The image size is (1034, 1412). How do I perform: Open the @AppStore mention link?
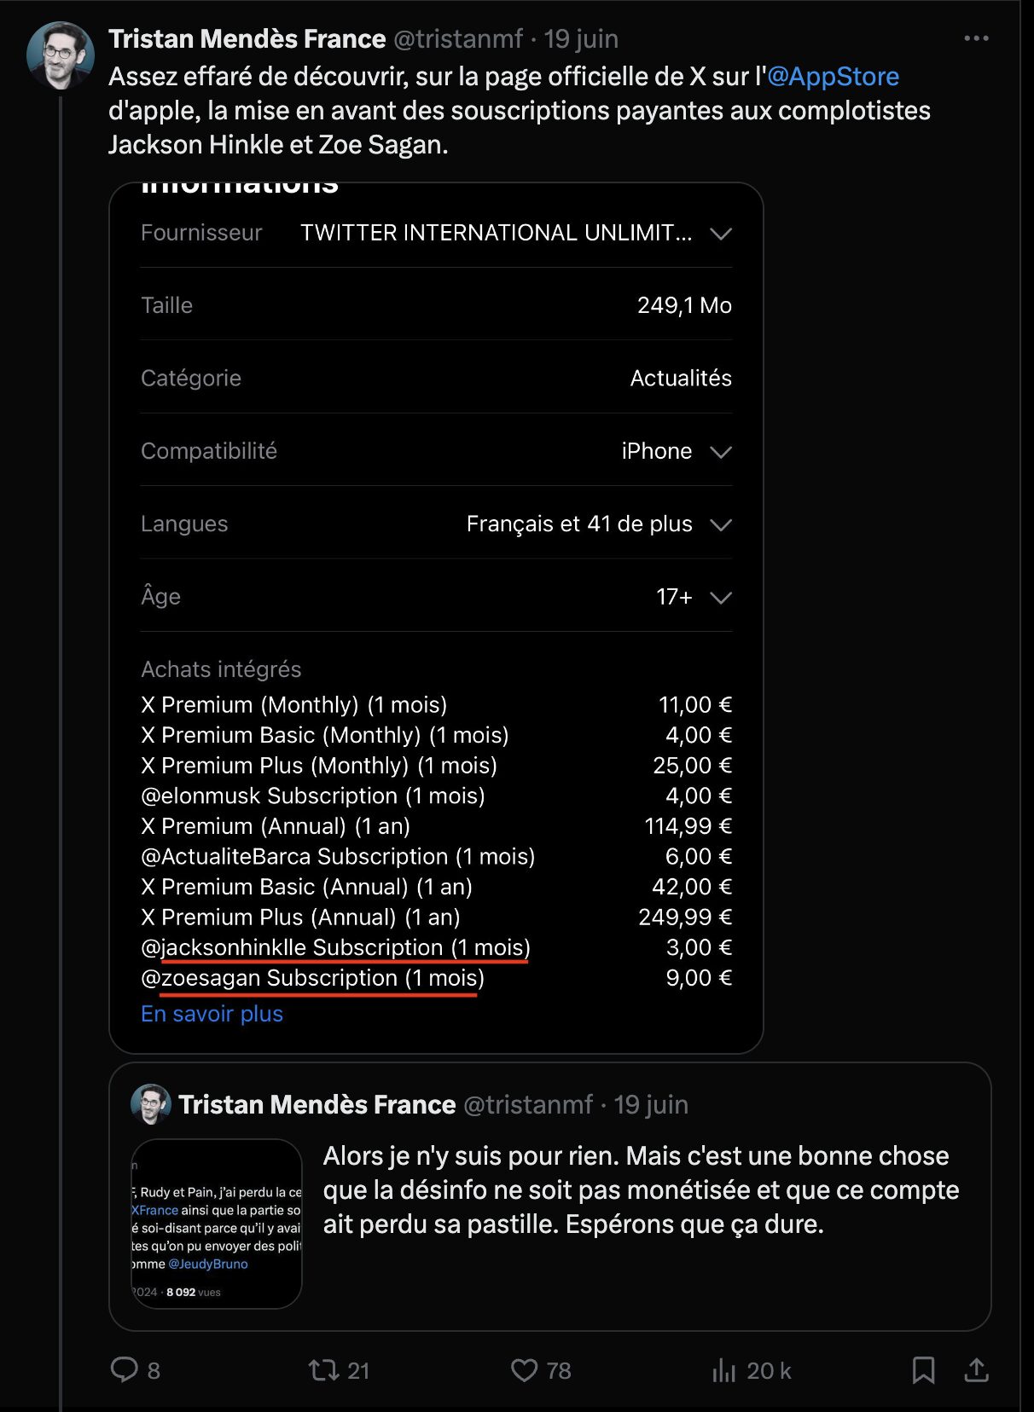(x=834, y=77)
